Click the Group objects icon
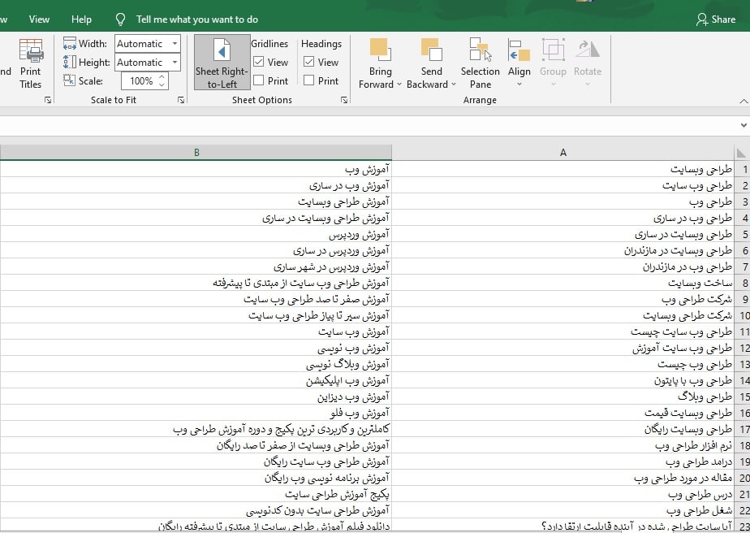The image size is (750, 533). click(x=553, y=50)
